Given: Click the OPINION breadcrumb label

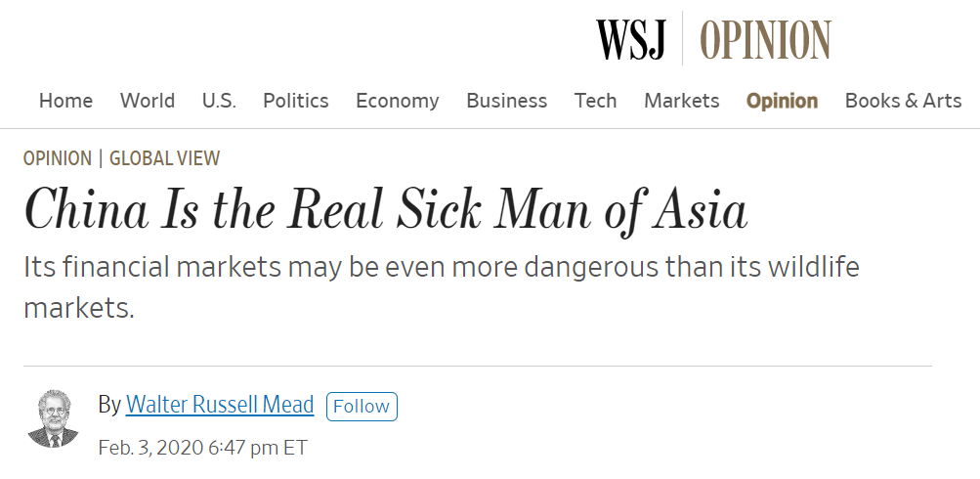Looking at the screenshot, I should tap(58, 158).
